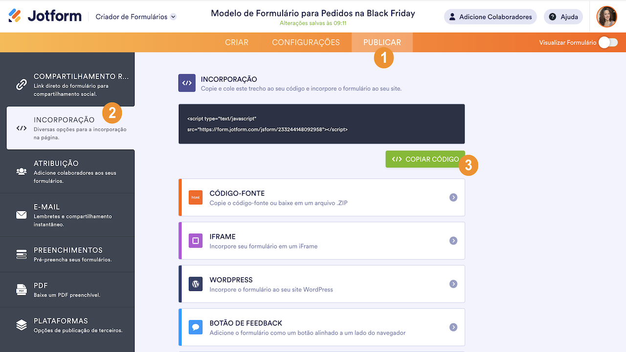Click the Jotform logo
The image size is (626, 352).
(x=45, y=17)
